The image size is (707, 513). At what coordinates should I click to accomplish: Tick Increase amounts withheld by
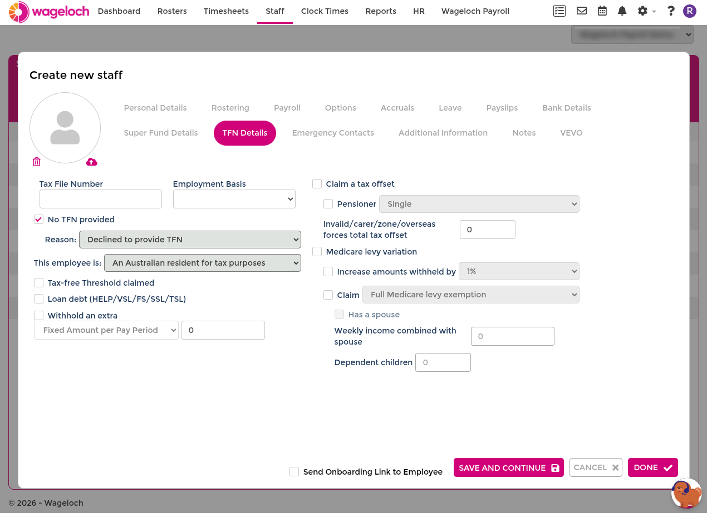(328, 272)
